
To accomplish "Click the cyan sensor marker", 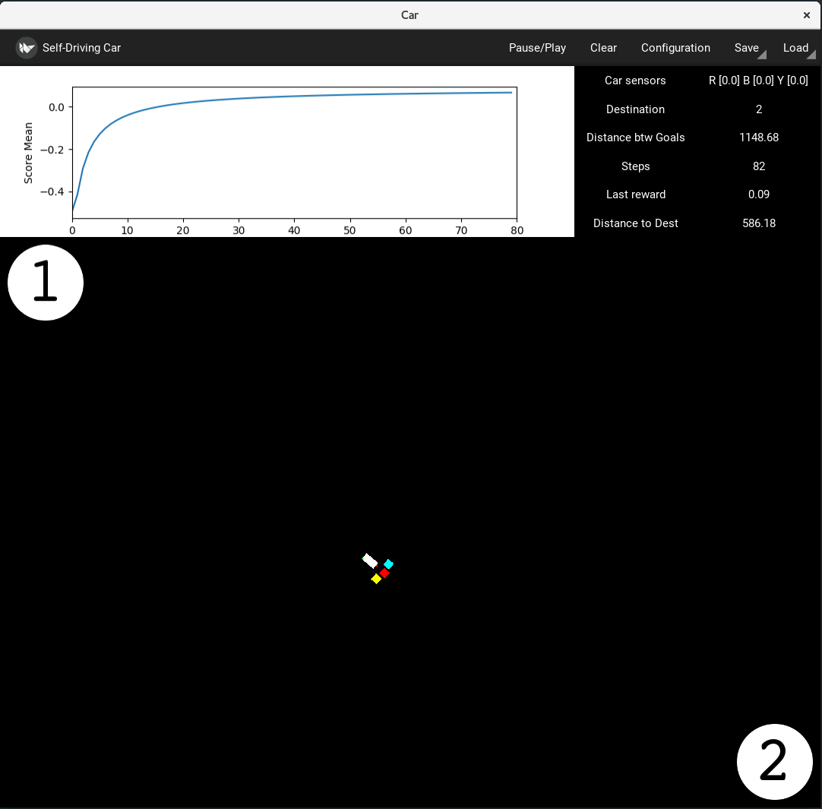I will pos(388,564).
